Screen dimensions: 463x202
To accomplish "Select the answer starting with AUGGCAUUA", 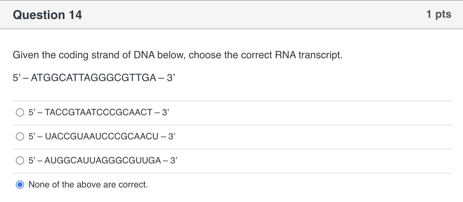I will [x=20, y=161].
